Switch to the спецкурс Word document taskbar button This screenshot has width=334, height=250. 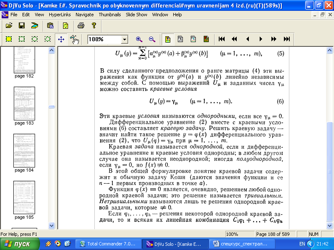[x=242, y=244]
